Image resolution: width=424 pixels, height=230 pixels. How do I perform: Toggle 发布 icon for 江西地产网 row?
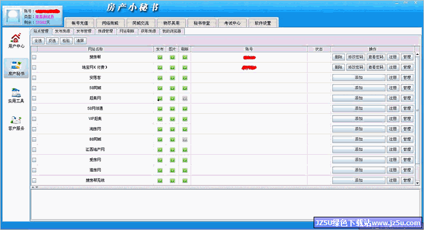[x=160, y=149]
